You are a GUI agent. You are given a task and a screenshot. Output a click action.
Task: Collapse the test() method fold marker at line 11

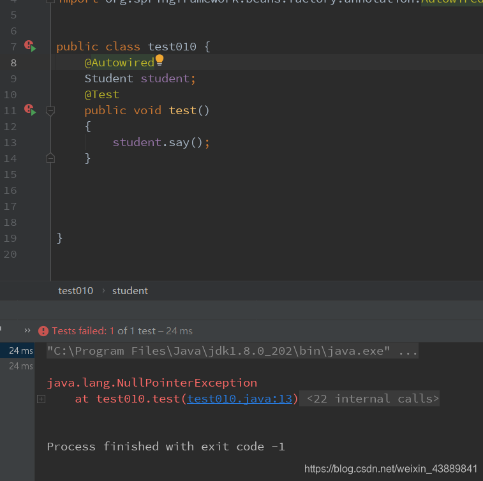(50, 111)
